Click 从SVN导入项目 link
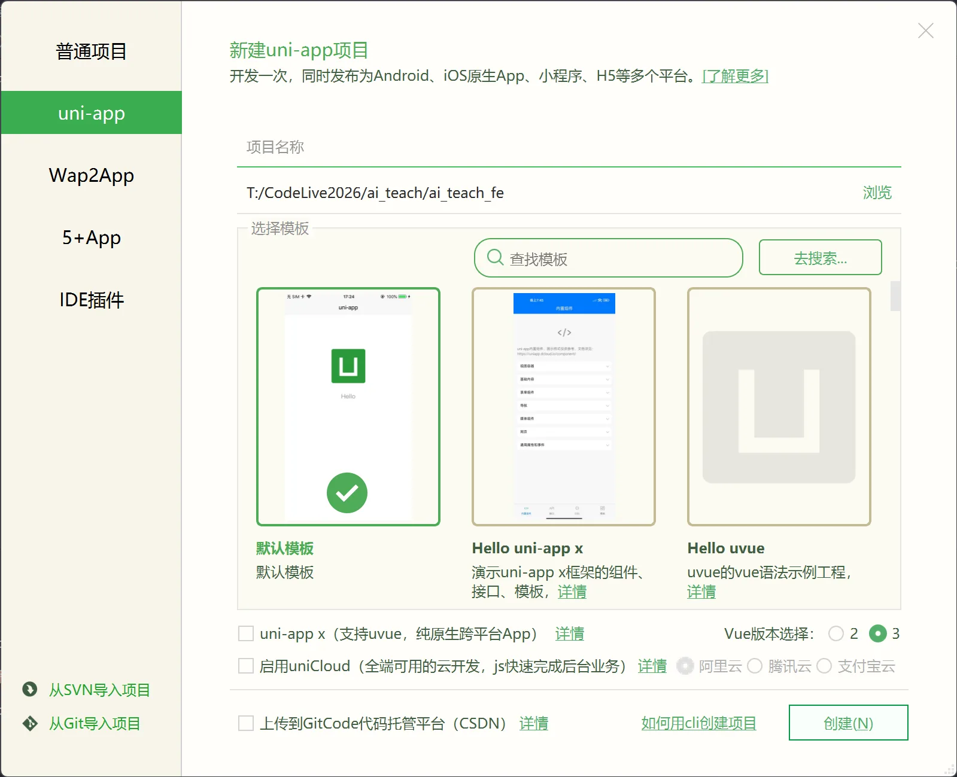 [99, 690]
